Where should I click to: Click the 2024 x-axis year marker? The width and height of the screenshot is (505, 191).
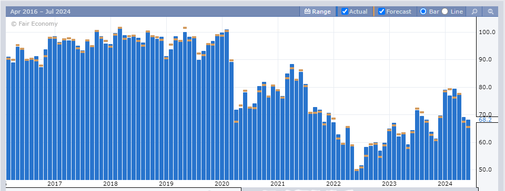pyautogui.click(x=445, y=184)
